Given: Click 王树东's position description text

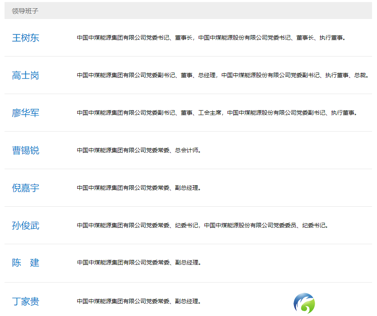Looking at the screenshot, I should click(211, 38).
